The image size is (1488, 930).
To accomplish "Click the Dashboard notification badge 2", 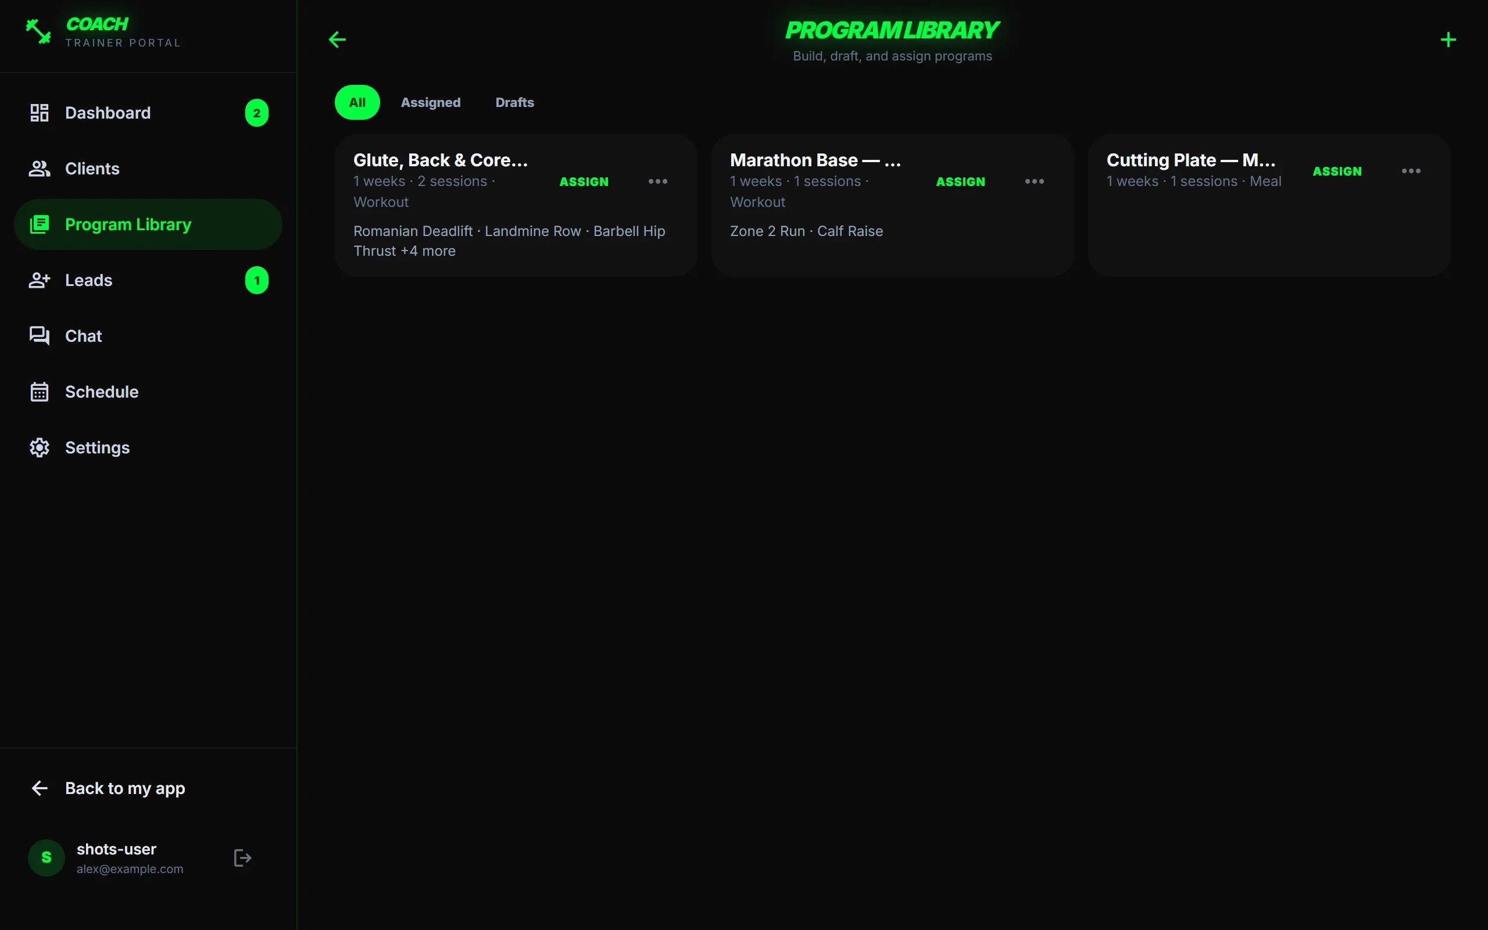I will click(x=257, y=113).
